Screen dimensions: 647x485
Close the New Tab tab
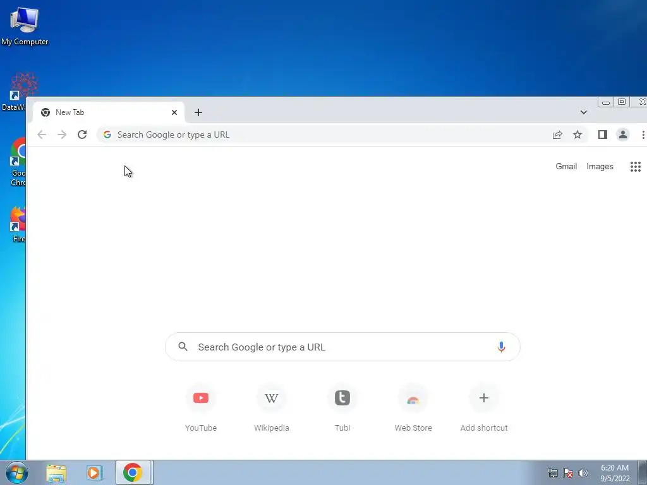pos(174,112)
